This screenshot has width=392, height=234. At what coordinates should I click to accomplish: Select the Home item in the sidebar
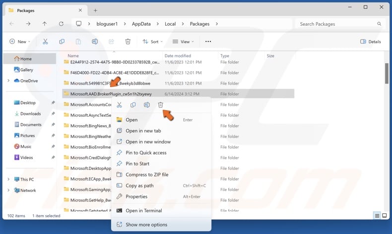pos(30,59)
